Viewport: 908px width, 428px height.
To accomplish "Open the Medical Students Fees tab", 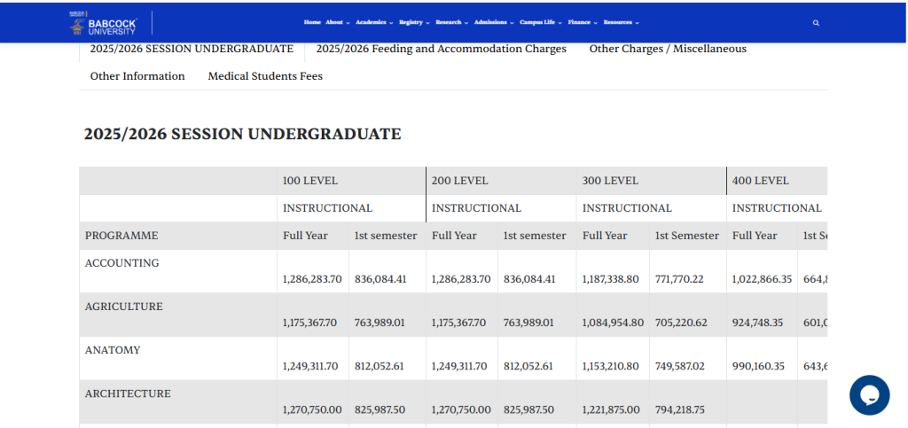I will pos(265,76).
